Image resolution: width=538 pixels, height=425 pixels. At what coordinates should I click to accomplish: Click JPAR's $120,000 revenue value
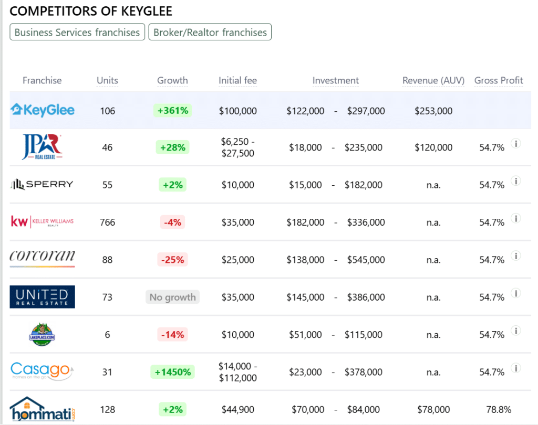coord(433,147)
